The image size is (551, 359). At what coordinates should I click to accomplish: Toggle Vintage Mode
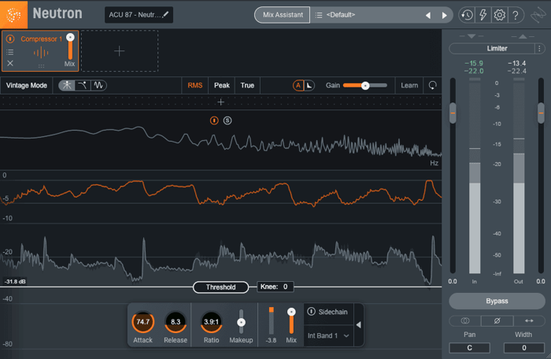click(x=26, y=86)
